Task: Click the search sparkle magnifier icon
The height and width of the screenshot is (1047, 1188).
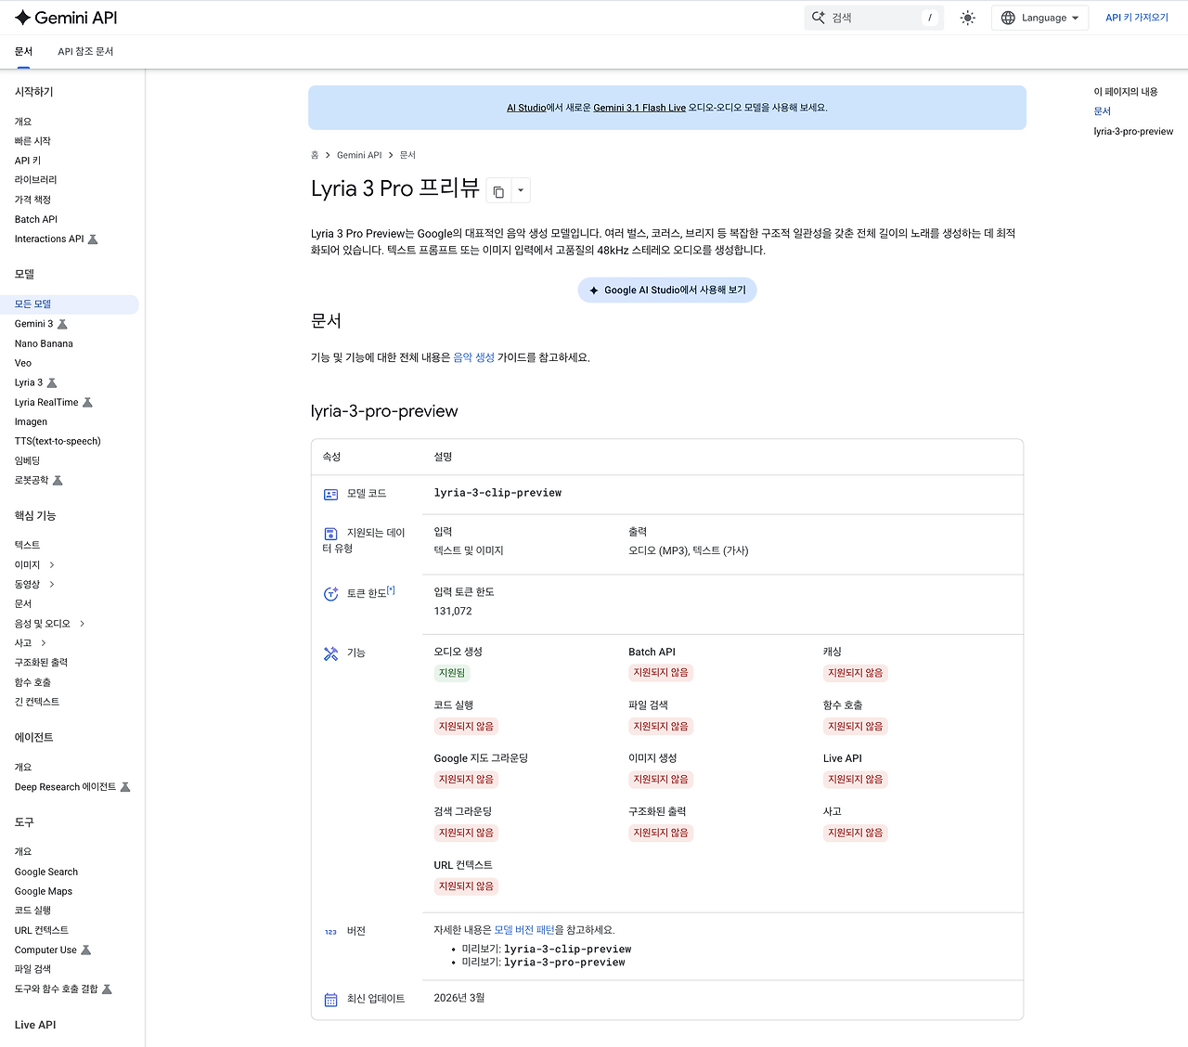Action: [x=819, y=18]
